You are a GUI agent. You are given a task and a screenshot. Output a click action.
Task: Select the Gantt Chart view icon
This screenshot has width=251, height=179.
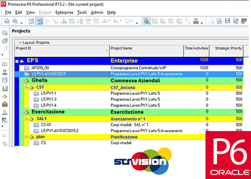point(39,21)
